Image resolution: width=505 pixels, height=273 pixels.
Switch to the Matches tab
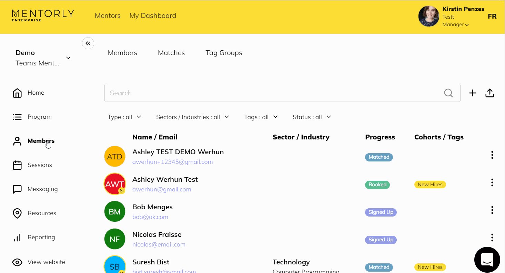171,53
